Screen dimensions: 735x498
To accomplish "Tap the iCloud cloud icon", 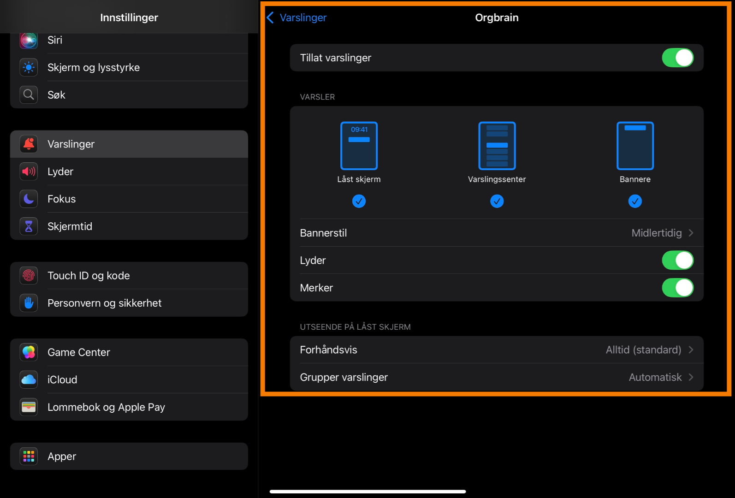I will [29, 379].
